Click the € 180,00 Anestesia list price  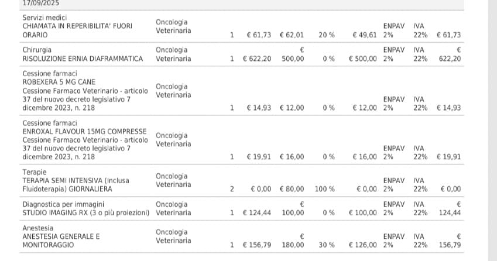coord(293,241)
